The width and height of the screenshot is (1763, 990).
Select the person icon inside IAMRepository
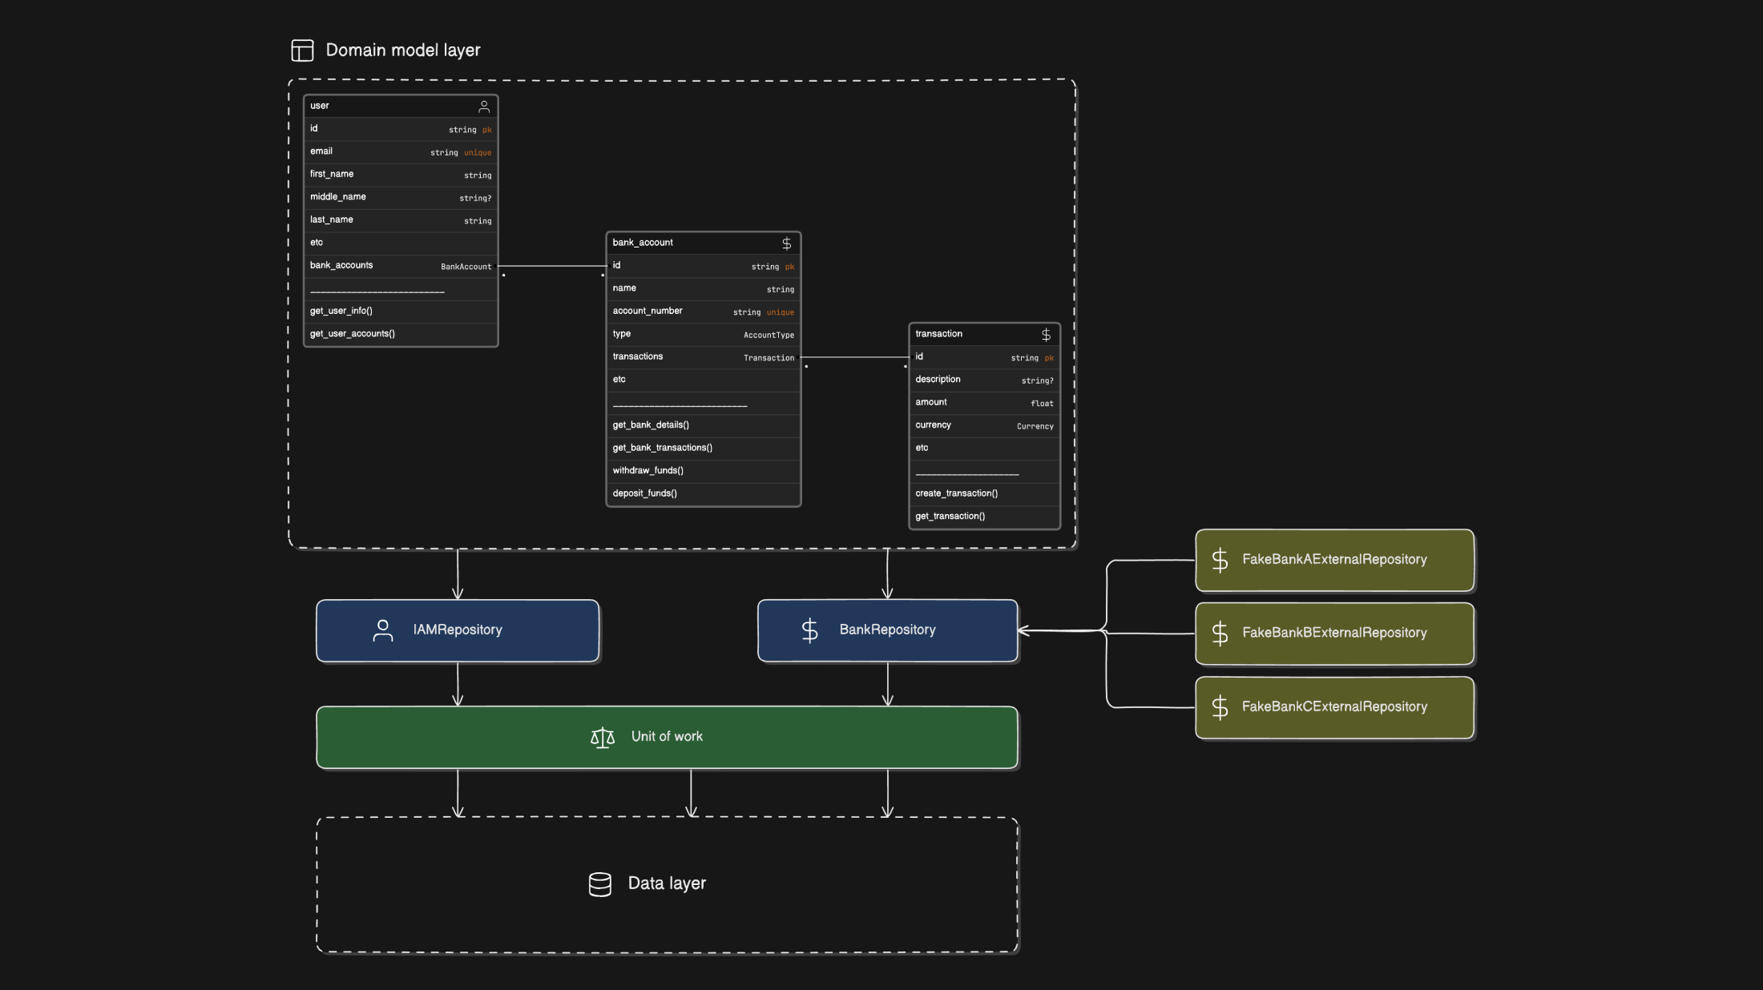pos(383,630)
